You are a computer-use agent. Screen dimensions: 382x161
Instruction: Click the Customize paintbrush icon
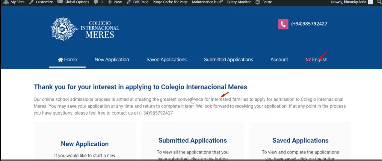tap(31, 2)
